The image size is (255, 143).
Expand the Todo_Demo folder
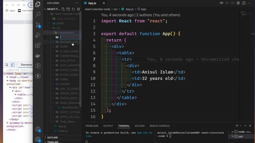(x=67, y=122)
